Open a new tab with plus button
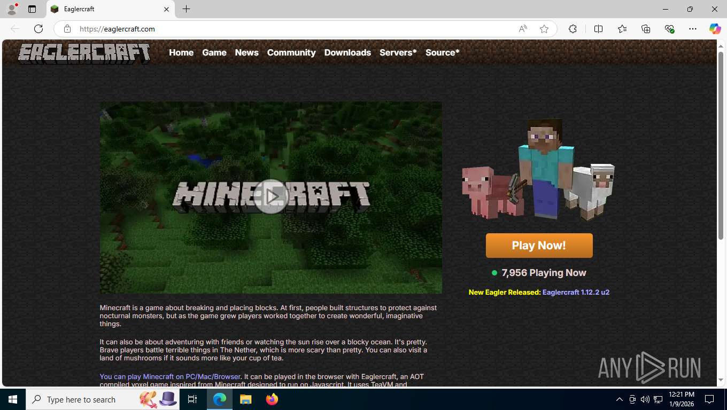This screenshot has height=410, width=727. tap(186, 9)
